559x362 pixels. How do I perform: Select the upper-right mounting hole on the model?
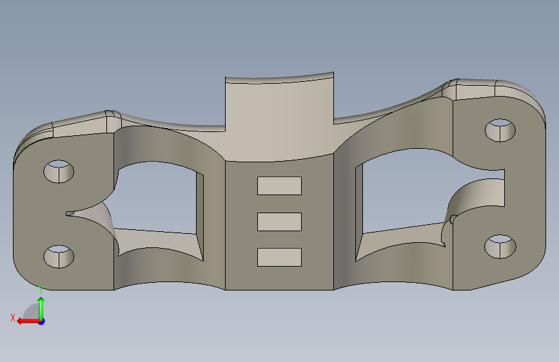[x=500, y=130]
